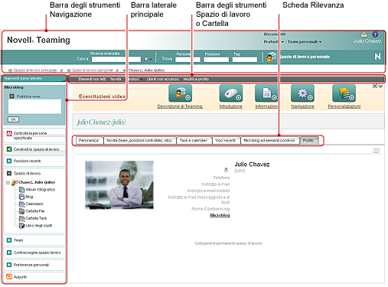
Task: Click the help question mark icon
Action: tap(375, 34)
